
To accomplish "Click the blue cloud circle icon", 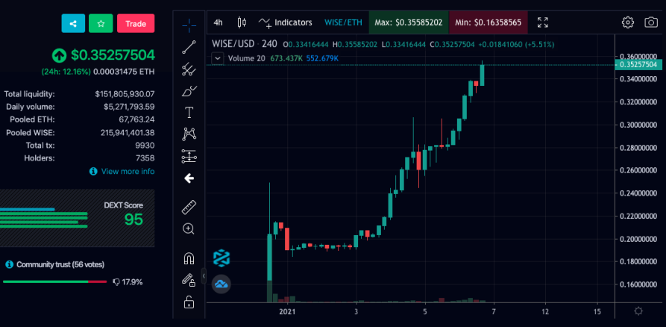I will click(222, 284).
